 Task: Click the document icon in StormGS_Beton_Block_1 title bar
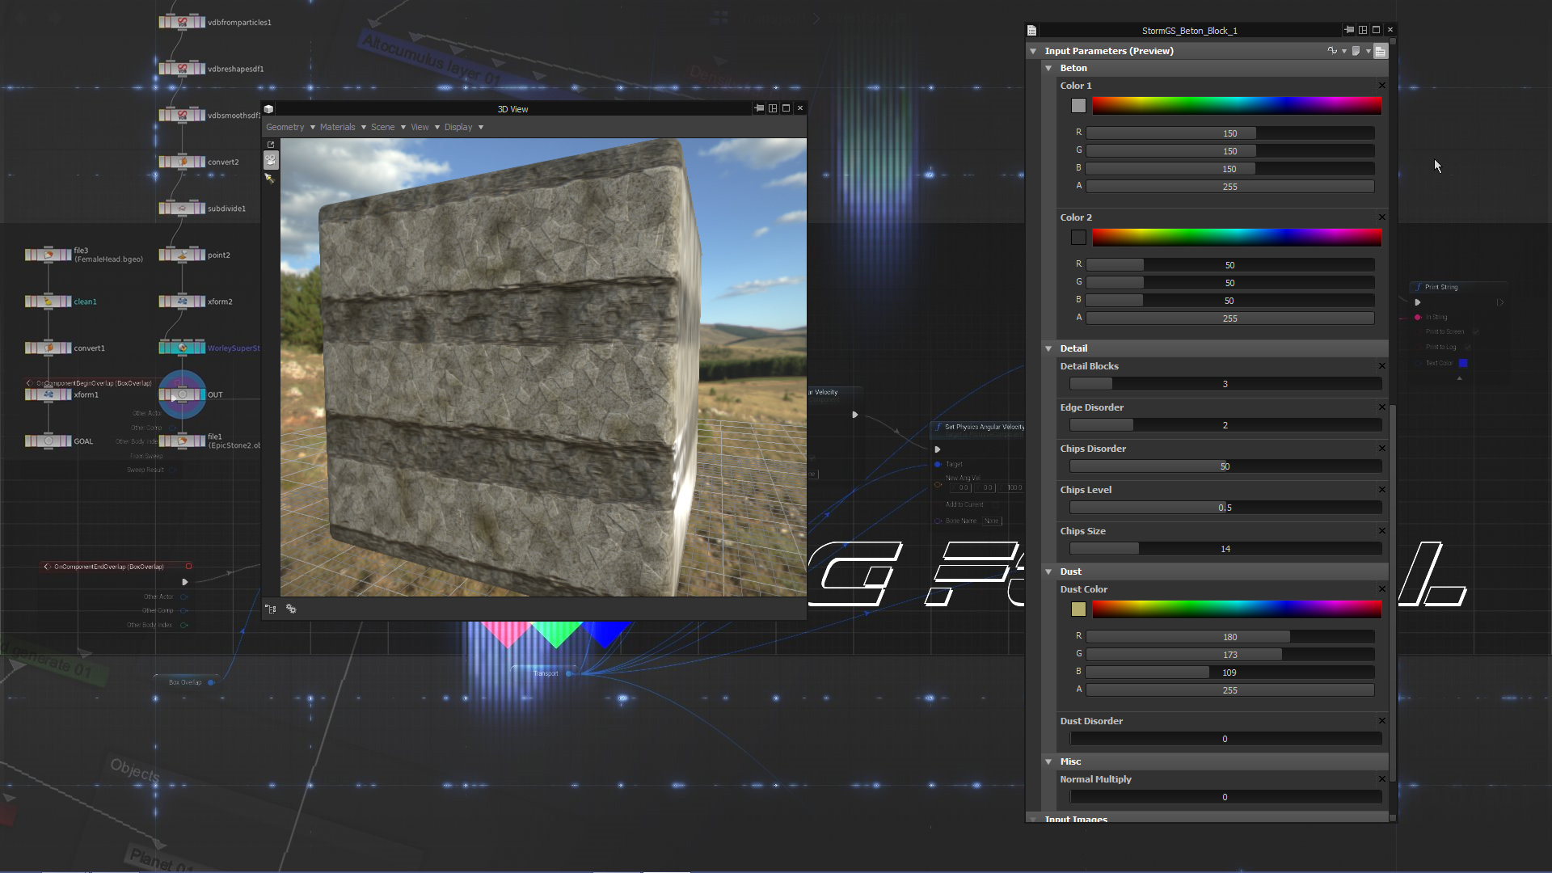(1032, 31)
